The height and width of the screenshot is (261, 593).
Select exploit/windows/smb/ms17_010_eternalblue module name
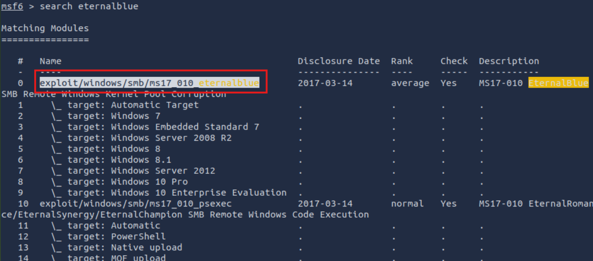(149, 83)
